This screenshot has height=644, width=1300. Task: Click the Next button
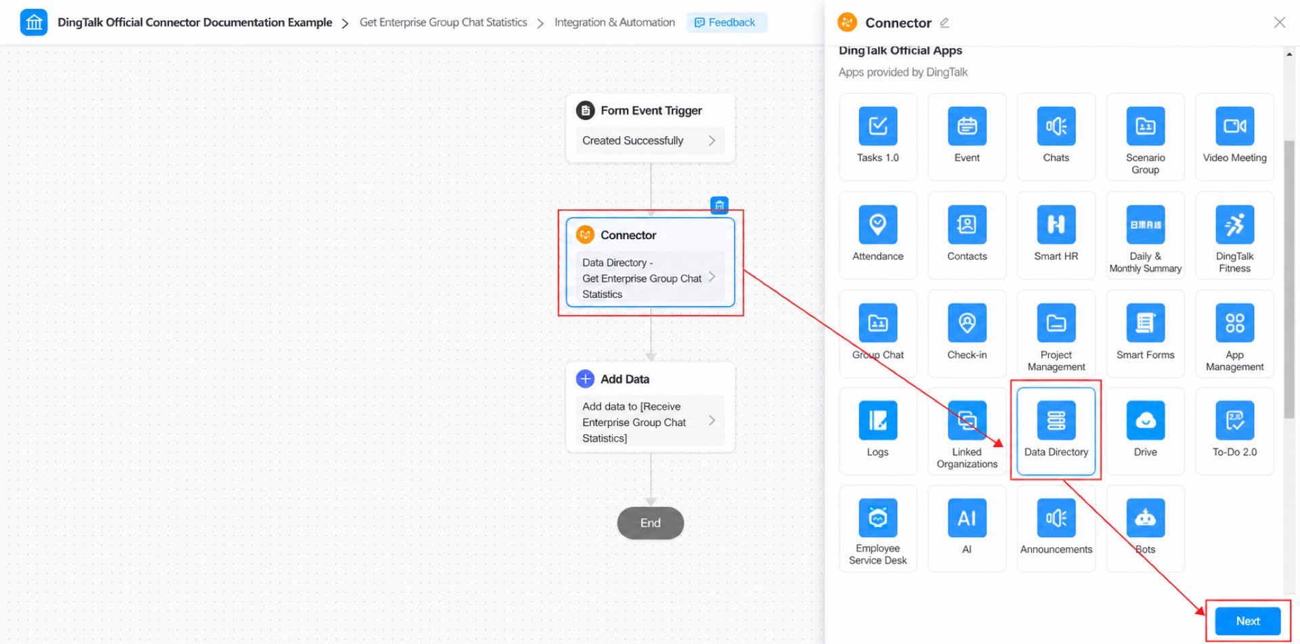coord(1247,621)
